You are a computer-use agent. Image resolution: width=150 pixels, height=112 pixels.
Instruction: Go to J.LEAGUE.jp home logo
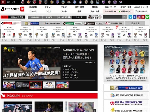(12, 9)
